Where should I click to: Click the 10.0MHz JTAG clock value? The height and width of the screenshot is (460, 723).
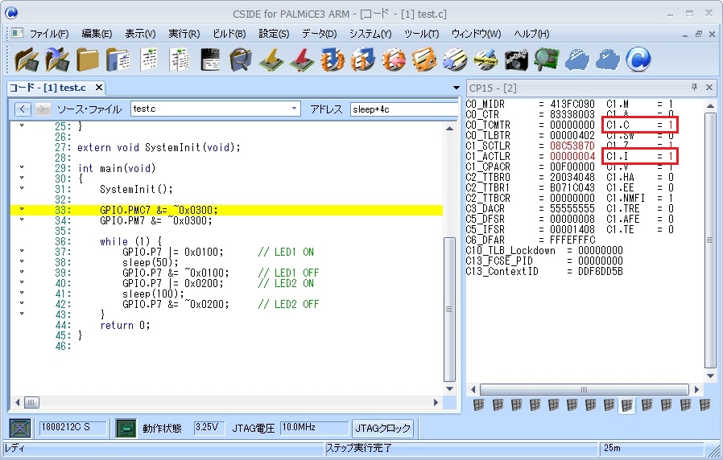point(314,427)
